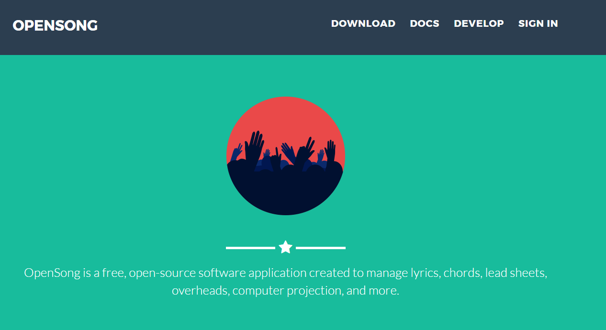The height and width of the screenshot is (330, 606).
Task: Click the OPENSONG logo in header
Action: 55,25
